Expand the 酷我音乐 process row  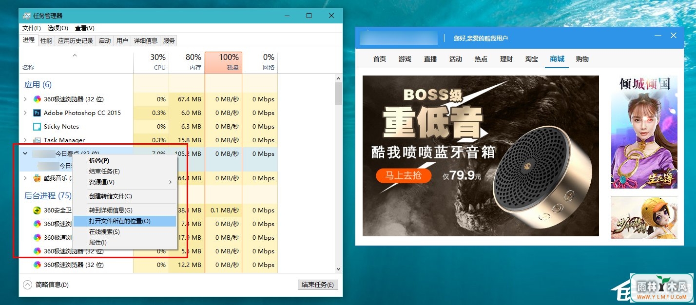tap(25, 178)
